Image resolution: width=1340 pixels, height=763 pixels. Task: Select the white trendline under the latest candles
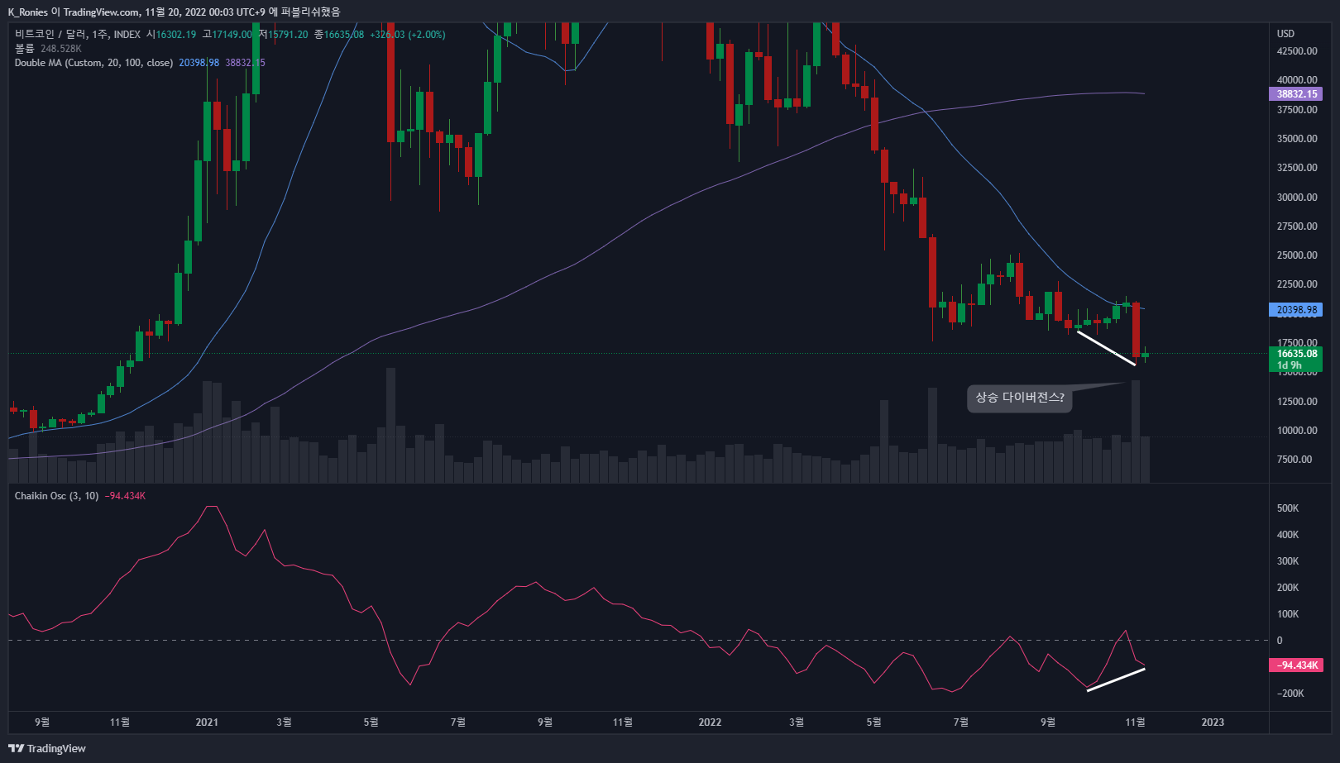click(1106, 348)
